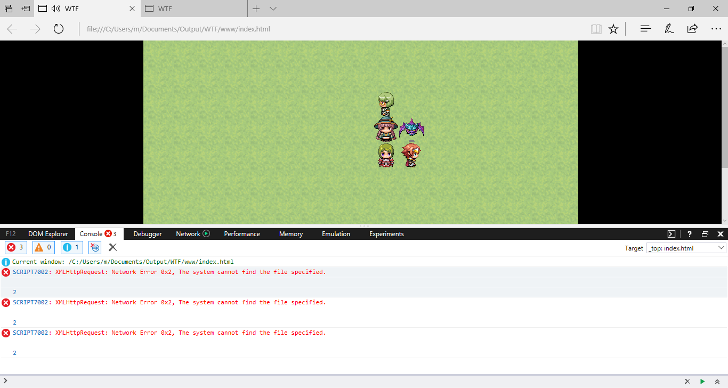The width and height of the screenshot is (728, 388).
Task: Clear the console output
Action: [112, 247]
